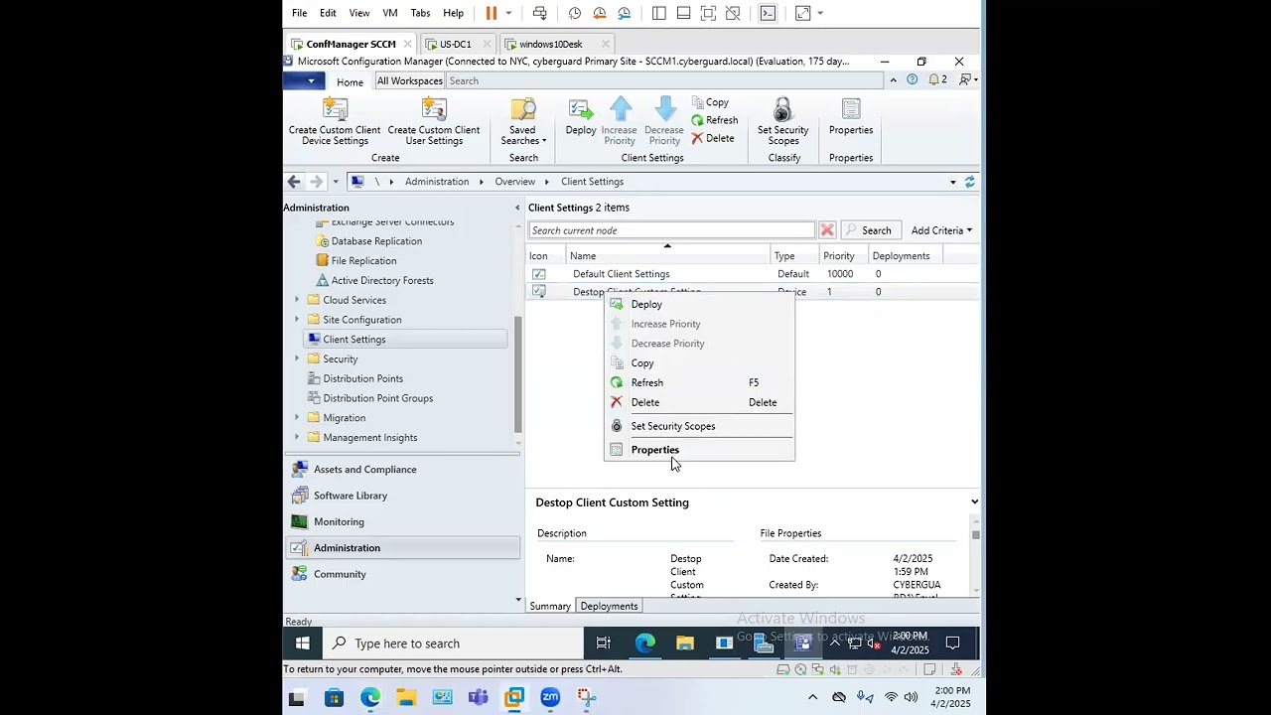The image size is (1271, 715).
Task: Click the Search current node field
Action: [x=671, y=230]
